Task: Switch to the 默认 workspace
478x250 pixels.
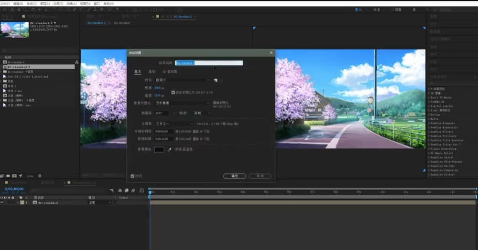Action: 358,10
